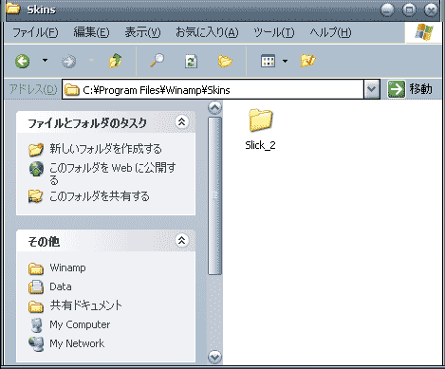Select the Slick_2 folder name text

(x=260, y=145)
